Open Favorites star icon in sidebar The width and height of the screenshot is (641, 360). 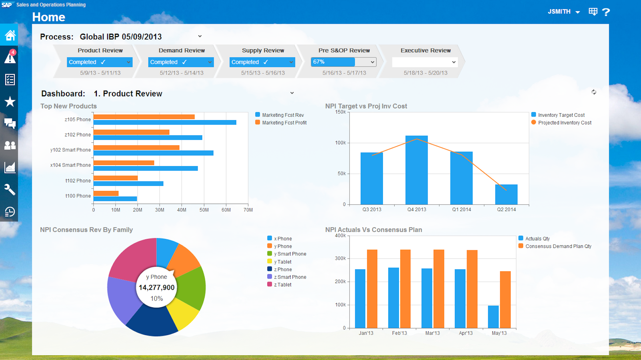(10, 101)
